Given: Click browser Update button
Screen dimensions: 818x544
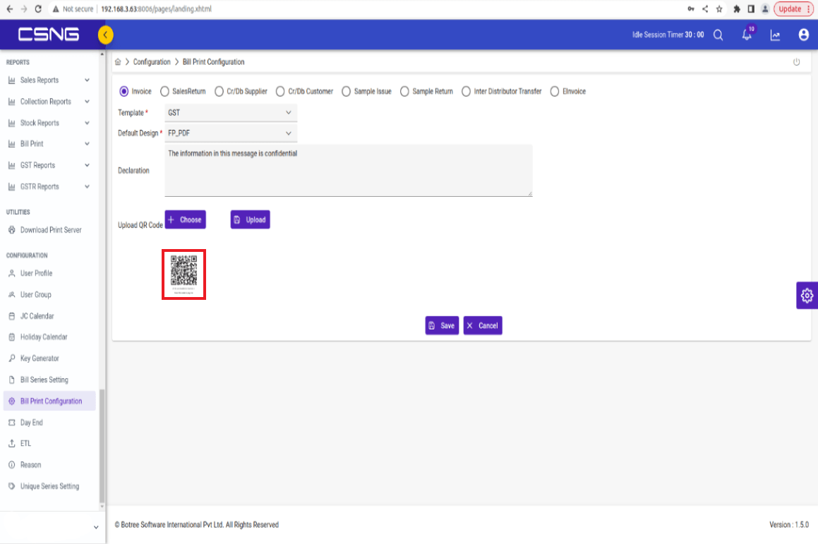Looking at the screenshot, I should [793, 9].
